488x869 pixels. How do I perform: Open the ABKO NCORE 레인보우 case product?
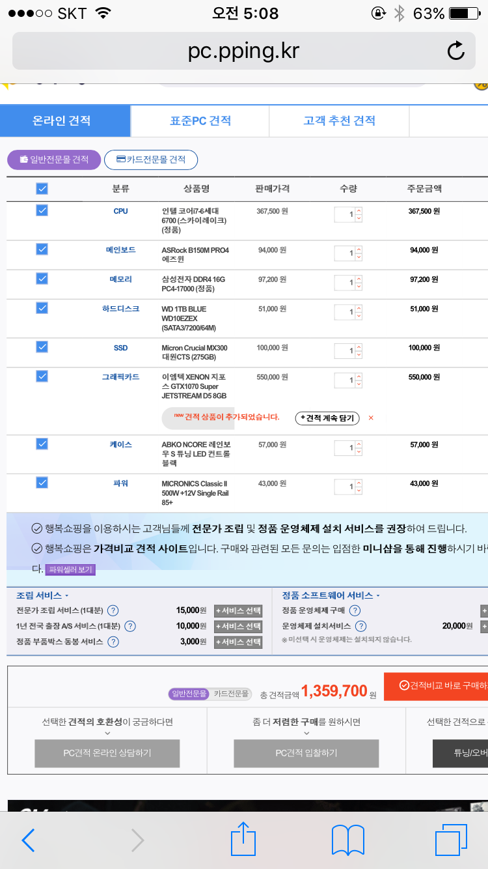pyautogui.click(x=196, y=454)
